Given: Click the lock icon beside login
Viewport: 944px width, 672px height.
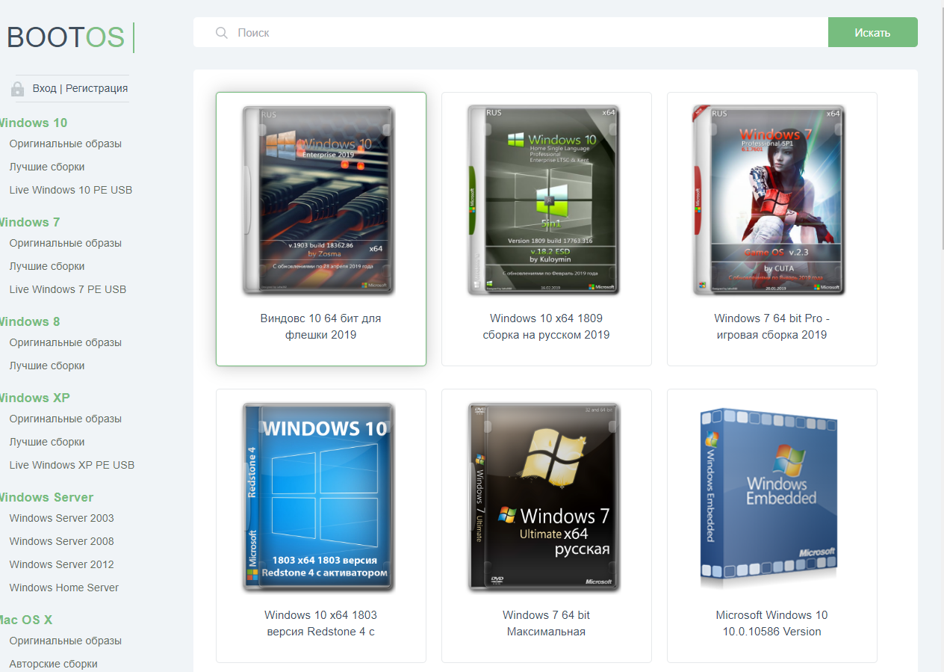Looking at the screenshot, I should pos(17,89).
